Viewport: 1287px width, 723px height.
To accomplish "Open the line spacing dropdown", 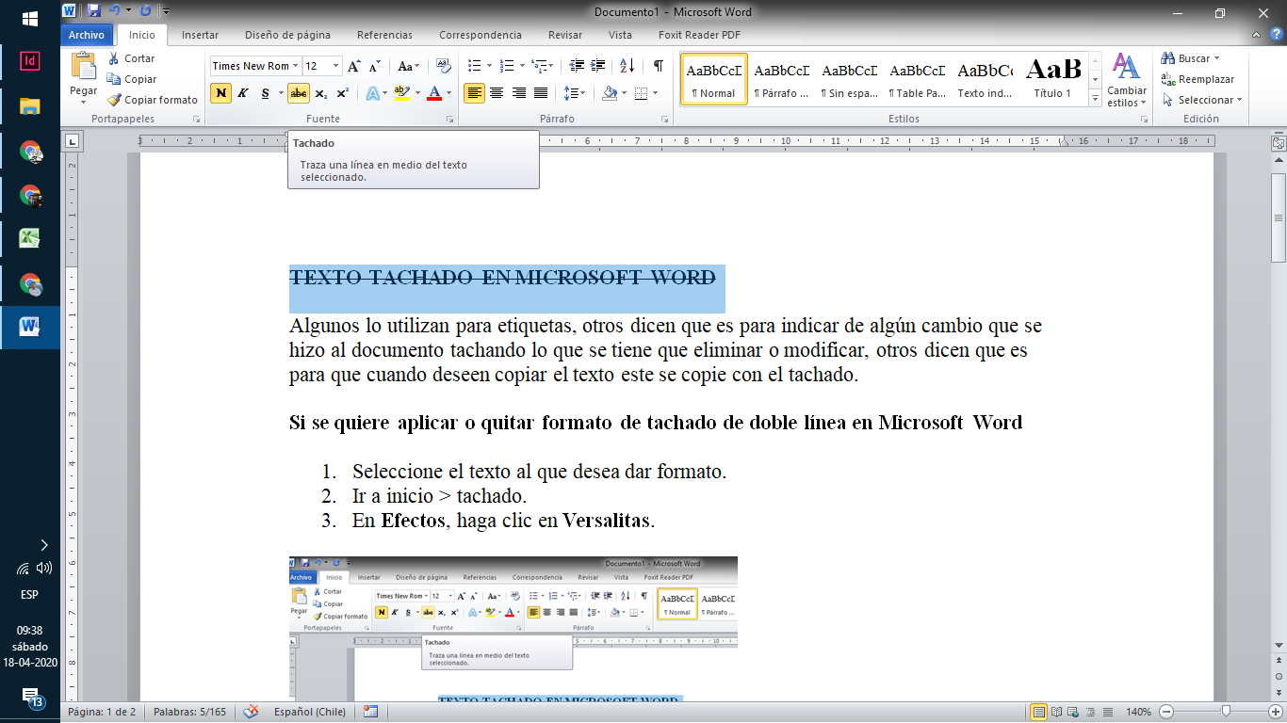I will pyautogui.click(x=575, y=93).
